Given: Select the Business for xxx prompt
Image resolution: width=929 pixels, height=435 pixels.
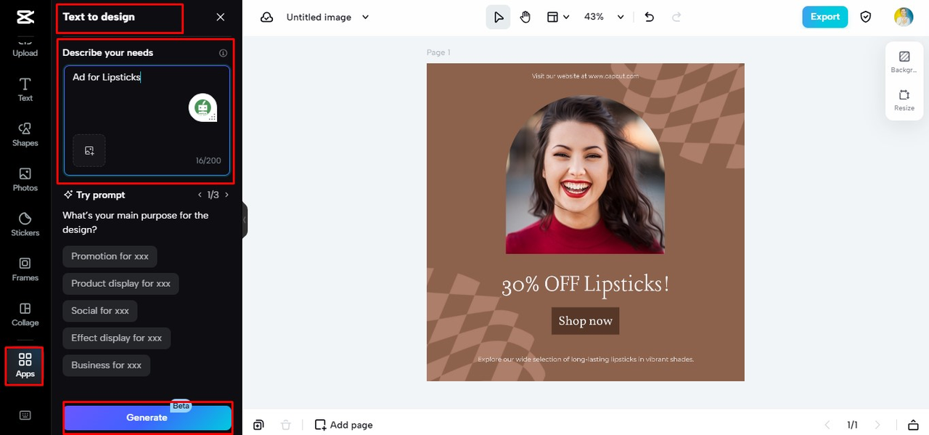Looking at the screenshot, I should point(106,365).
